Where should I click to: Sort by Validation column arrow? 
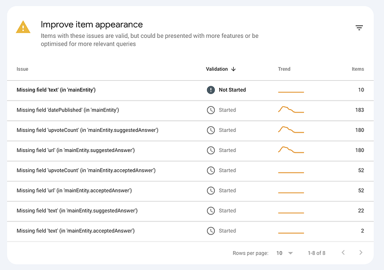click(233, 69)
